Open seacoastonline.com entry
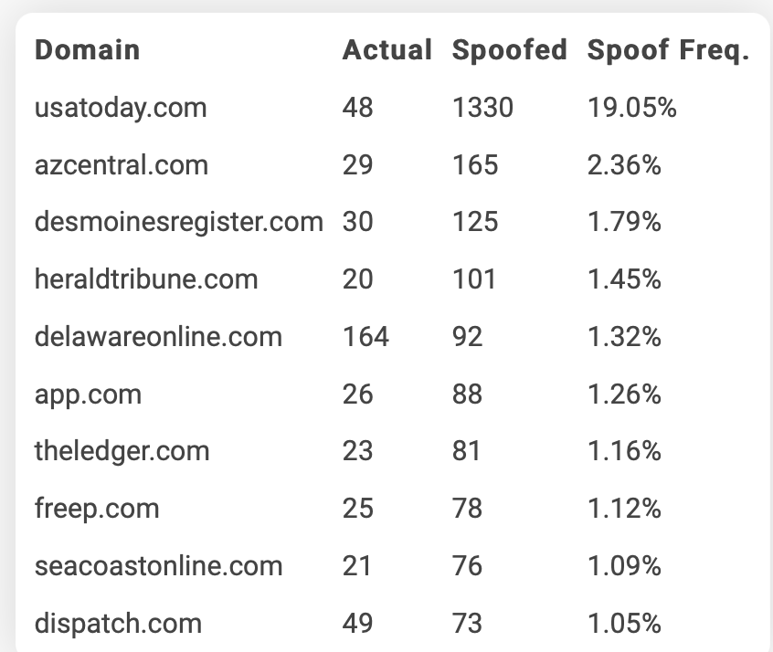Image resolution: width=773 pixels, height=652 pixels. click(x=158, y=566)
